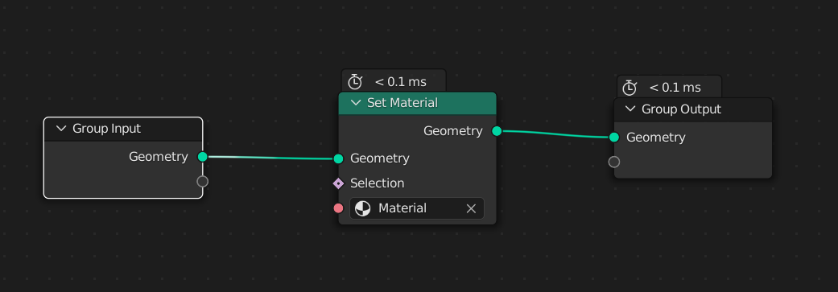Select the Group Input node title
Image resolution: width=838 pixels, height=292 pixels.
[107, 129]
